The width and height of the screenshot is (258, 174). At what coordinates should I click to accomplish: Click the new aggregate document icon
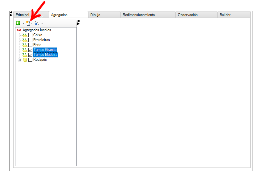[28, 23]
